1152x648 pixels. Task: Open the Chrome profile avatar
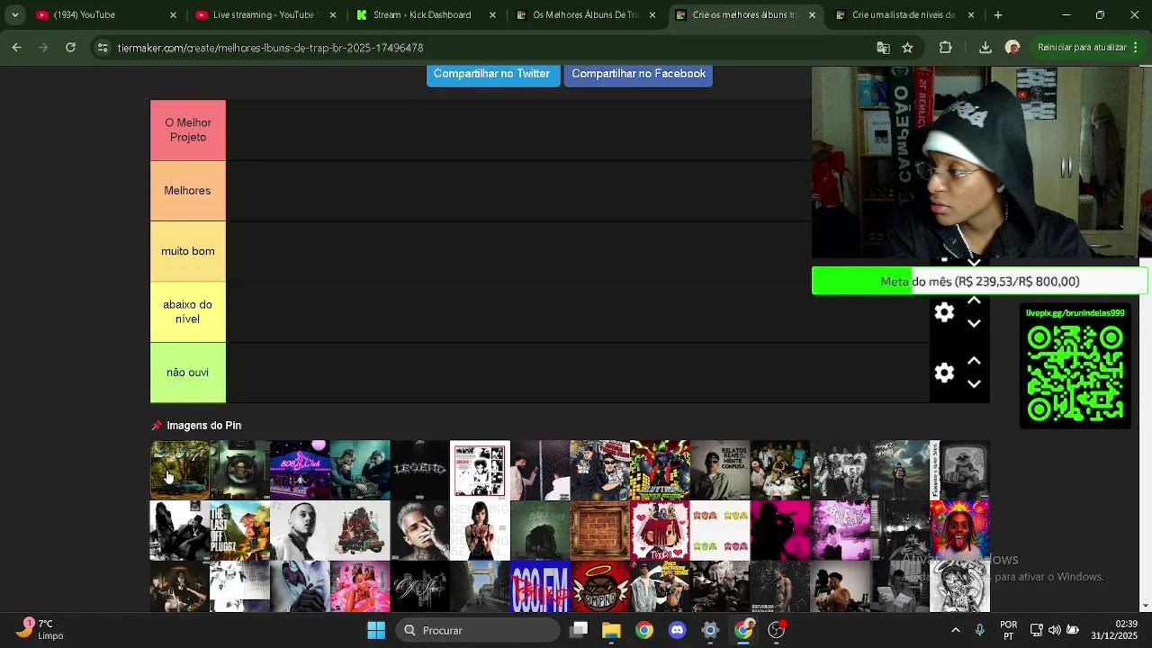point(1012,48)
